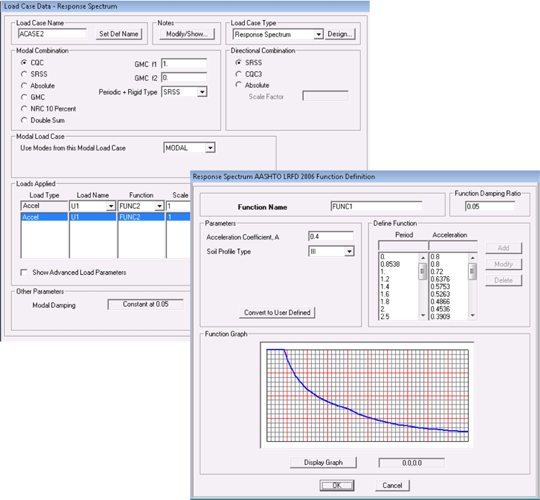Open the Load Case Type dropdown

pyautogui.click(x=318, y=34)
